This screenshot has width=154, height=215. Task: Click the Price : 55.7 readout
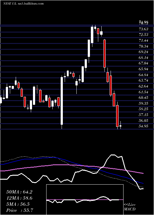[19, 210]
